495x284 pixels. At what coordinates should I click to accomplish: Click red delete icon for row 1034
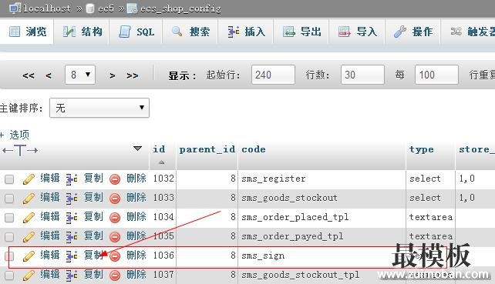115,218
